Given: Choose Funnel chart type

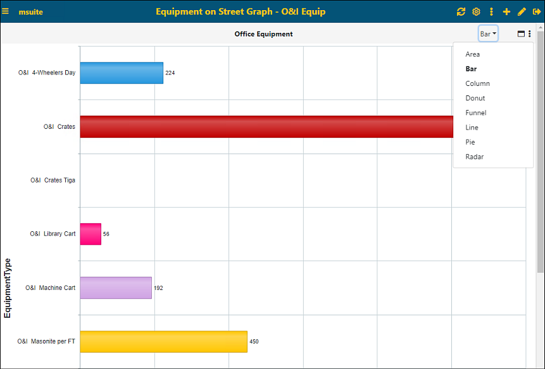Looking at the screenshot, I should [475, 112].
